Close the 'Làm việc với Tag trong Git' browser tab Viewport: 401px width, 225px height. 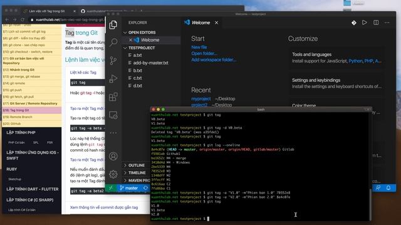75,11
